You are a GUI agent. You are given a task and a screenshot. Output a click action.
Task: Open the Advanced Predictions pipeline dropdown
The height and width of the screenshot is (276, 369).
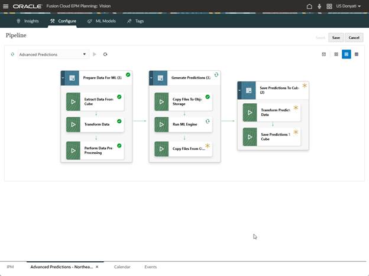(85, 54)
